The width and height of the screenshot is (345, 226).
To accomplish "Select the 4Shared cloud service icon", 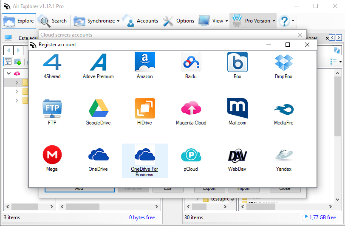I will pyautogui.click(x=52, y=62).
